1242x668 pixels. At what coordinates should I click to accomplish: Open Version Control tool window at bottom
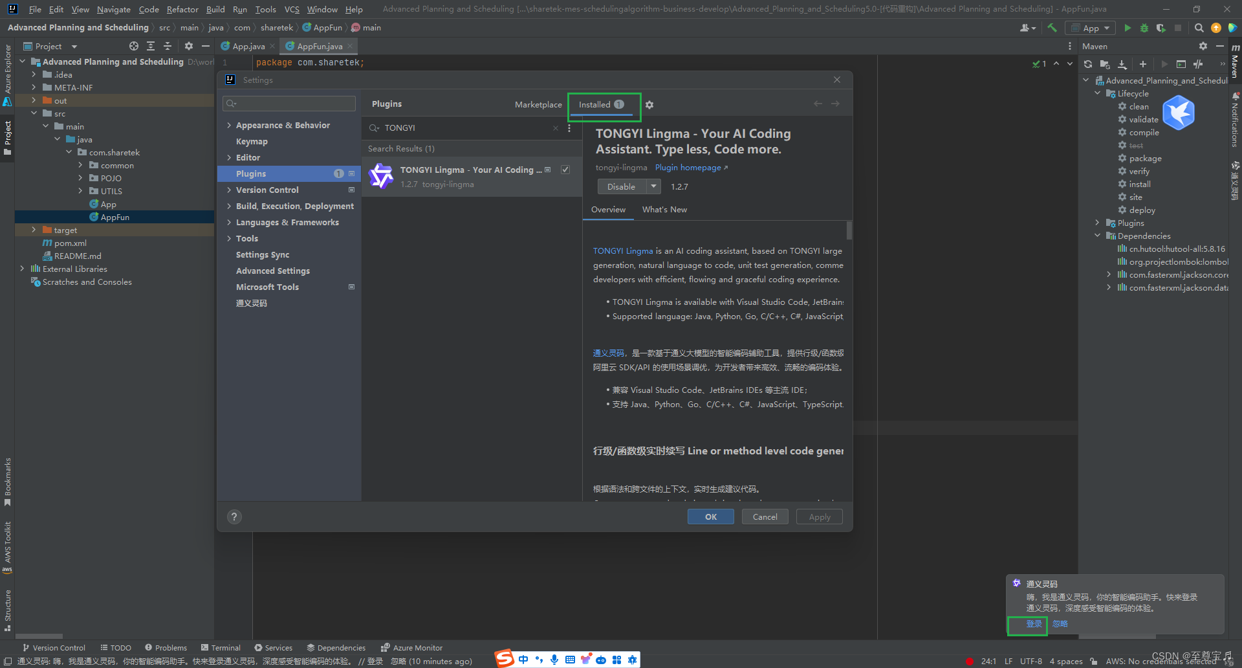click(54, 647)
